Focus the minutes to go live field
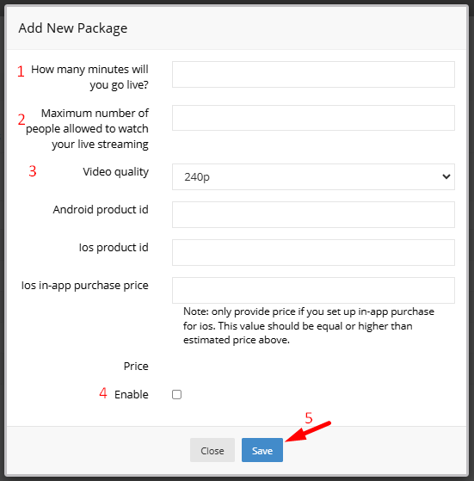Screen dimensions: 474x481 coord(313,74)
